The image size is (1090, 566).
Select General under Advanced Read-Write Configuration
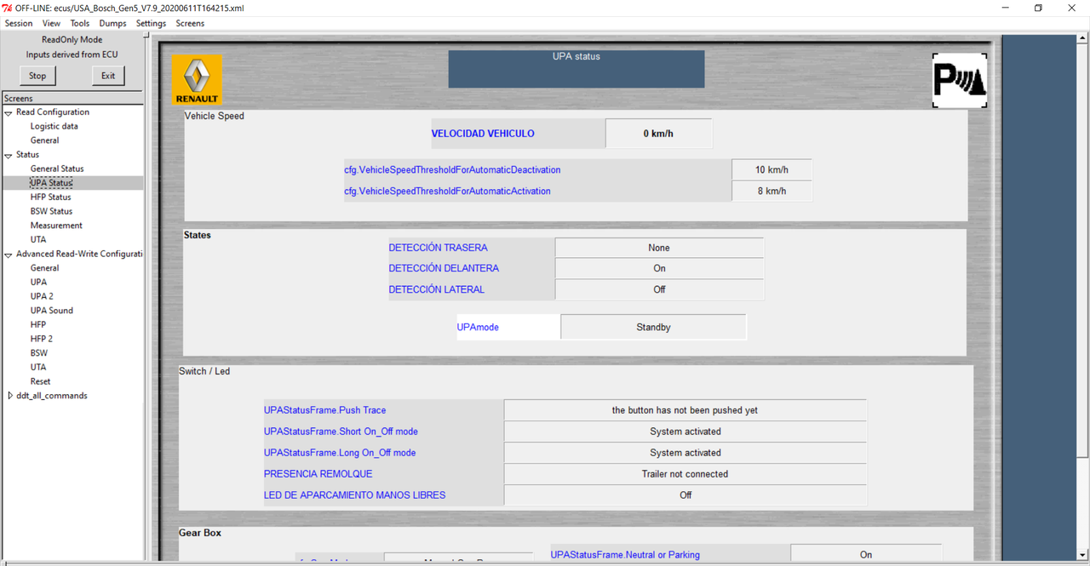(x=45, y=268)
